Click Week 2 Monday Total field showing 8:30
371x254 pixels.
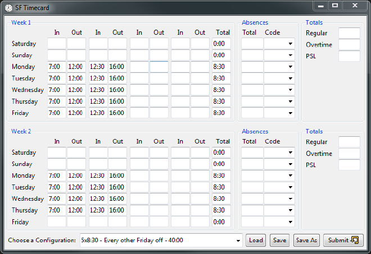[x=221, y=176]
